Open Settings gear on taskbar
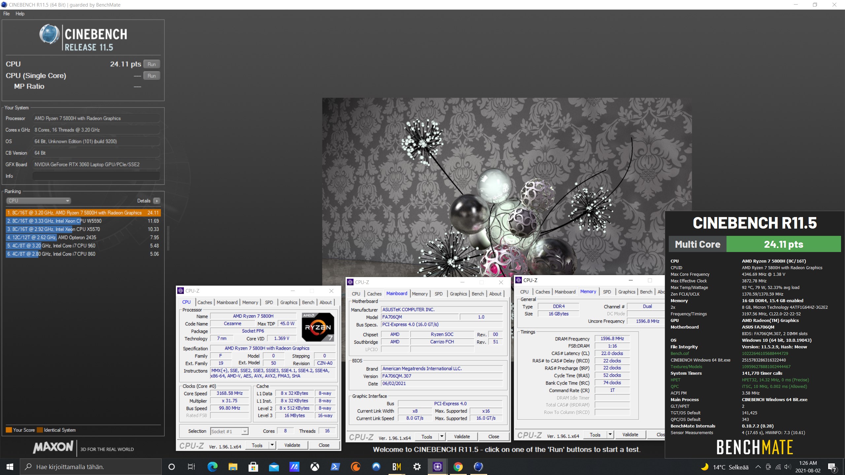This screenshot has height=475, width=845. point(417,467)
